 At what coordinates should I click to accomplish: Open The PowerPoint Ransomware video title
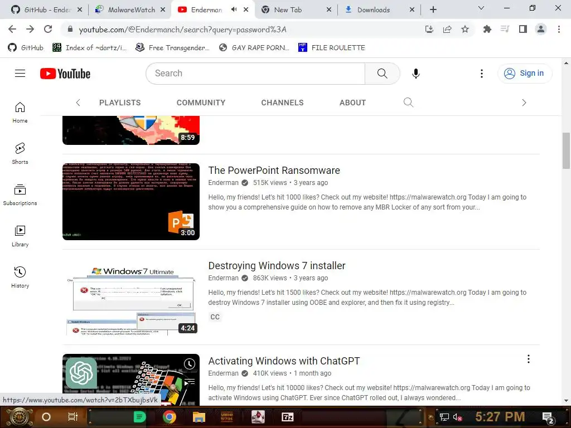point(274,171)
